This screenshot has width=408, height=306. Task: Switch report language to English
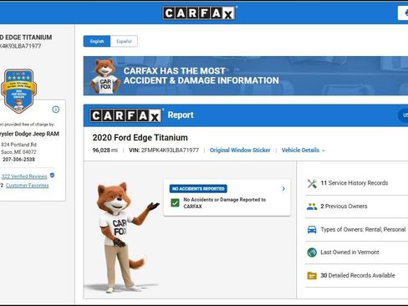pos(97,41)
